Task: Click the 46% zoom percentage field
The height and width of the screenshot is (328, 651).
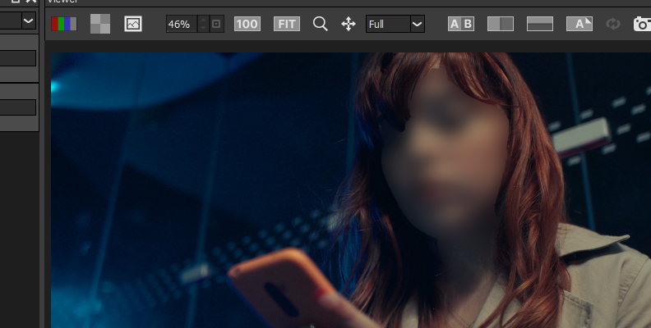Action: (x=181, y=24)
